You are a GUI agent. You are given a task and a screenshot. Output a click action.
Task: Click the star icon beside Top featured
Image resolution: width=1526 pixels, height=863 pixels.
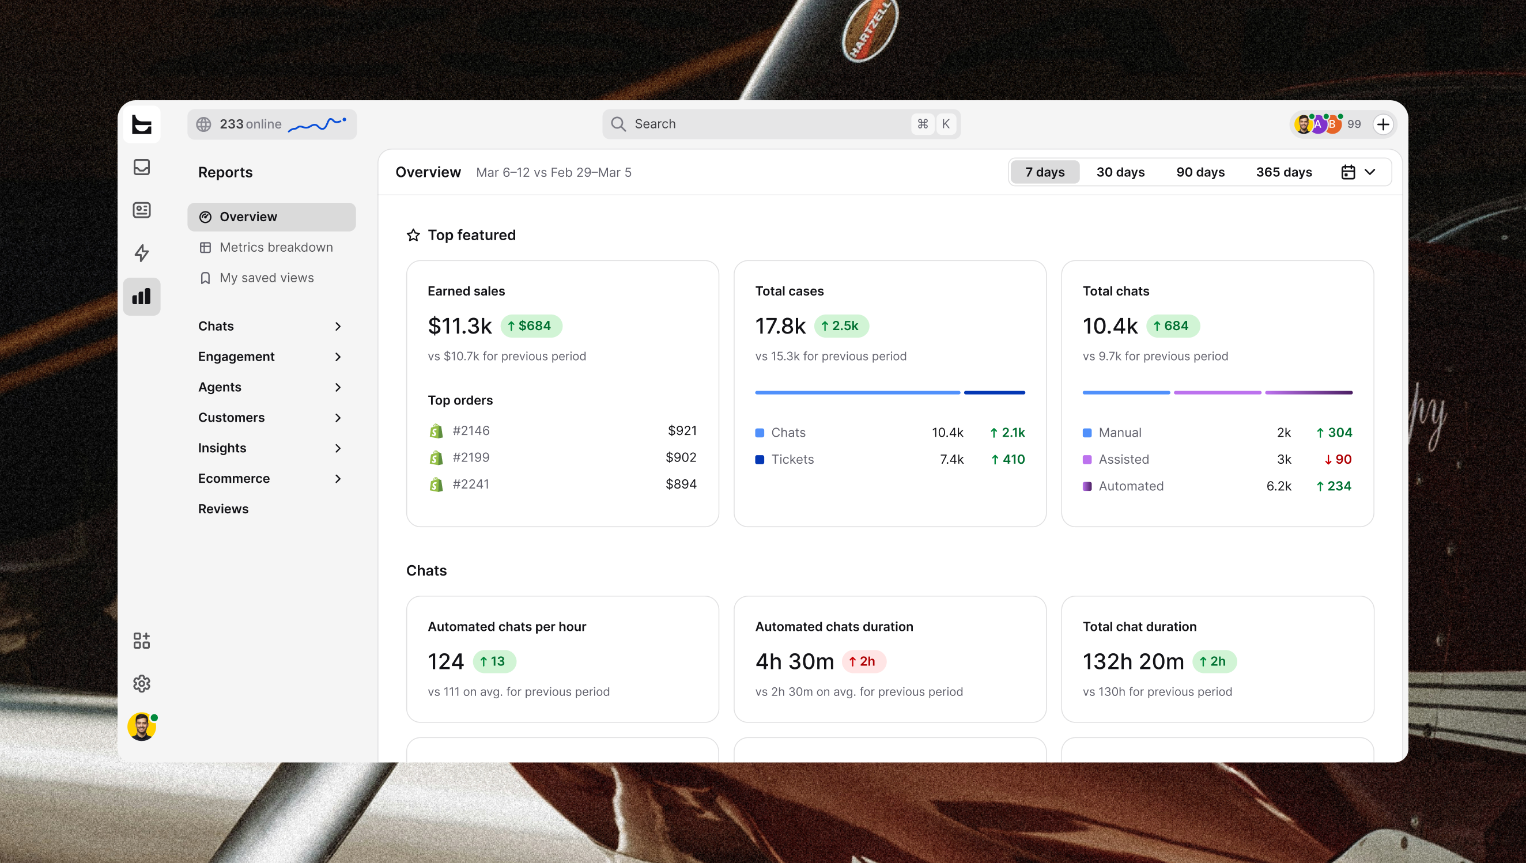[413, 235]
